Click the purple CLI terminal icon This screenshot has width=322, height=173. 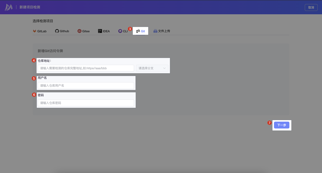point(120,31)
